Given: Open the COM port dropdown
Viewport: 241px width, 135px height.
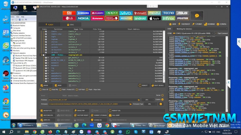Looking at the screenshot, I should coord(193,33).
